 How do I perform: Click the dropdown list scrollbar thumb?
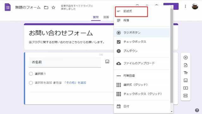(171, 56)
